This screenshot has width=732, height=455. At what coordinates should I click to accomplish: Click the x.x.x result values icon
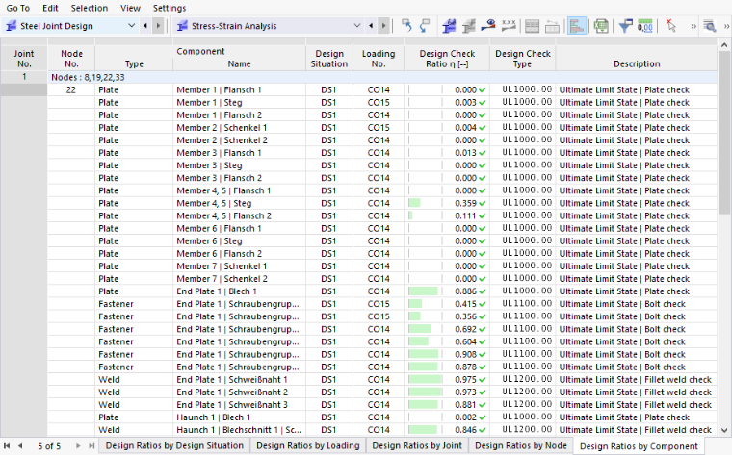click(509, 26)
